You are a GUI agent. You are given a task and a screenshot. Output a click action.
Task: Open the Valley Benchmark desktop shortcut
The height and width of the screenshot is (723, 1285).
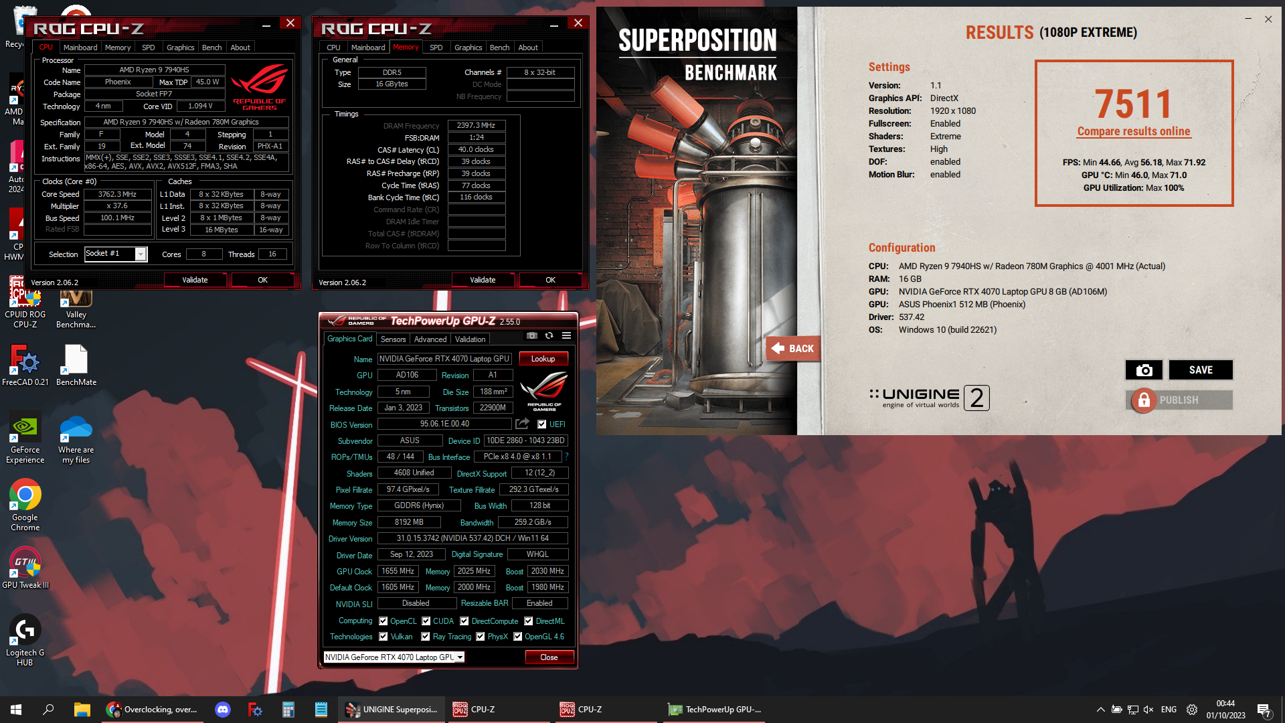[76, 308]
